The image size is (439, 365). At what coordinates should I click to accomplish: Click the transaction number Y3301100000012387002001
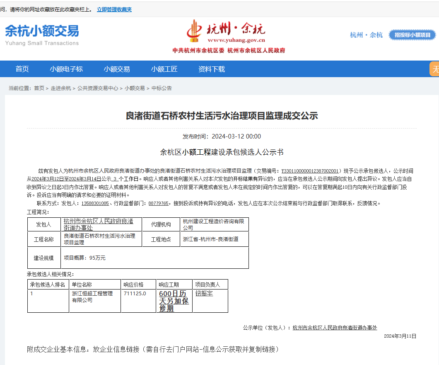pos(310,171)
